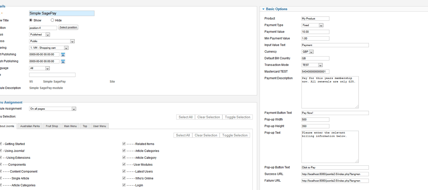Click the Mastercard TEST number field
The height and width of the screenshot is (190, 428).
coord(315,72)
